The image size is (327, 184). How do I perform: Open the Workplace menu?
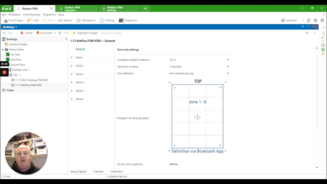14,15
